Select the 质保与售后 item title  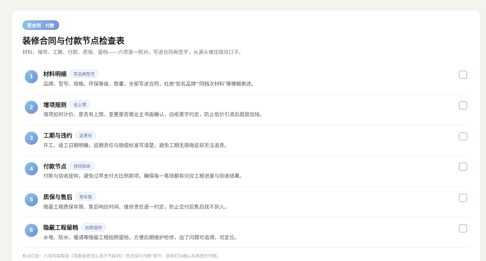click(x=58, y=197)
